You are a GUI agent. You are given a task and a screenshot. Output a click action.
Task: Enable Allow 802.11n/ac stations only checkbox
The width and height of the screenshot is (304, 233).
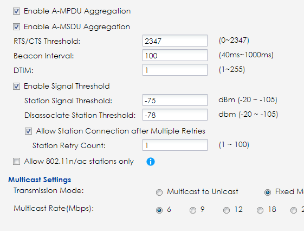click(x=16, y=161)
